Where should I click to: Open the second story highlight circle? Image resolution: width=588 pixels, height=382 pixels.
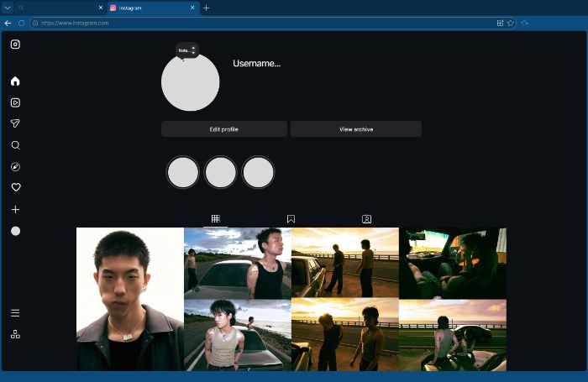pos(220,172)
